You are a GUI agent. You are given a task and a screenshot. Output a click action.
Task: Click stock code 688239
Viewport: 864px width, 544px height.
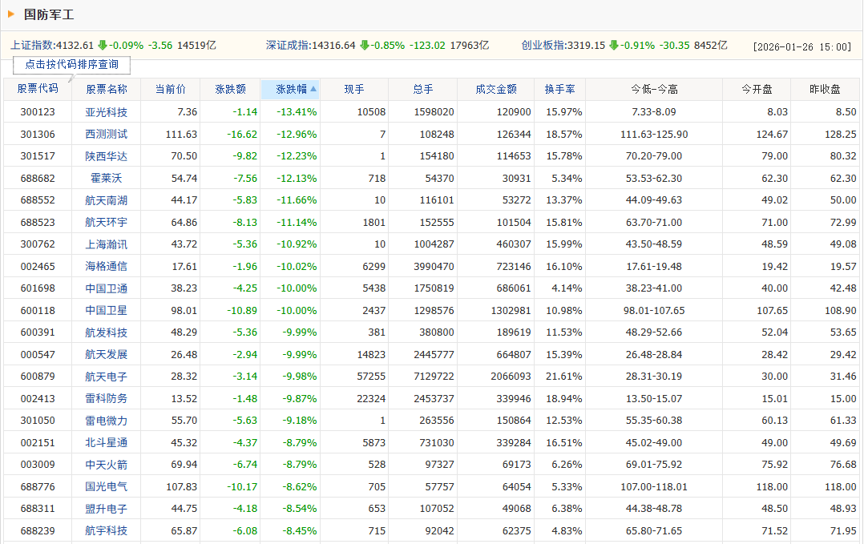(x=38, y=530)
